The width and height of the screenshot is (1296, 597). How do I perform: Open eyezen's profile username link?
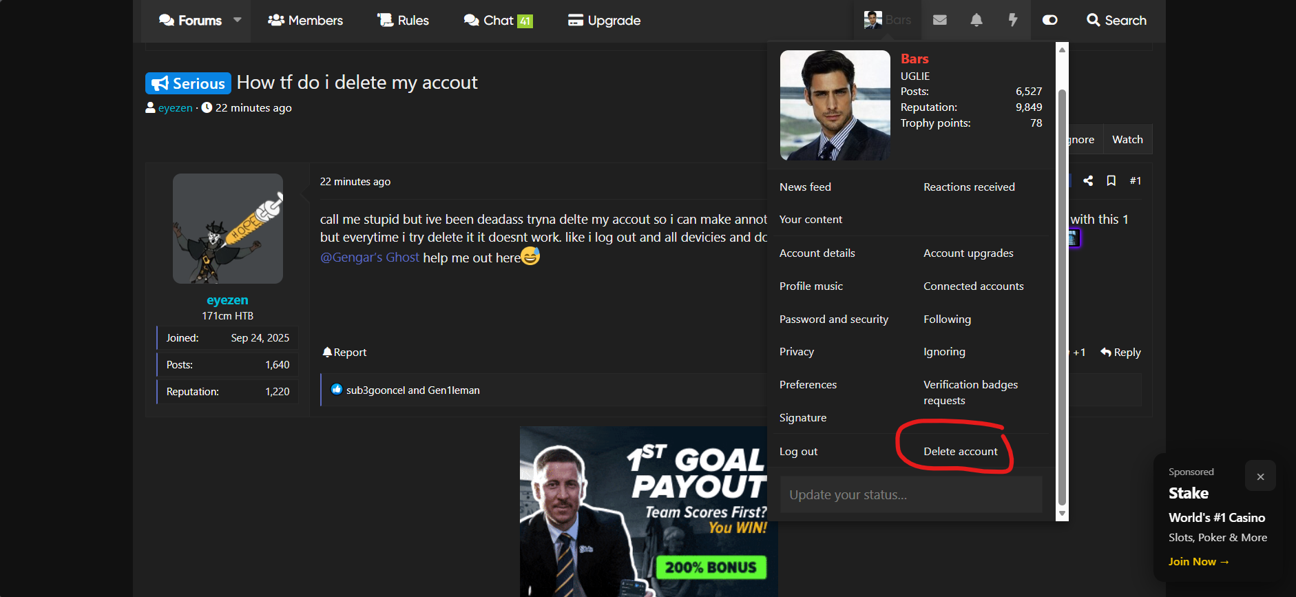(x=227, y=300)
